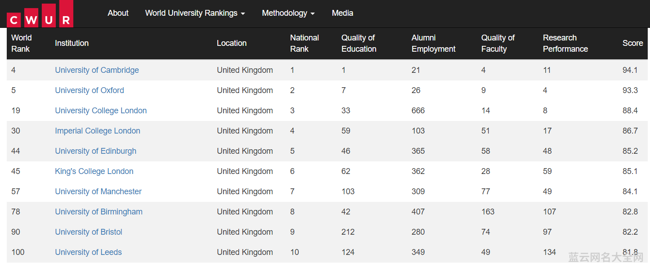Open the Media menu item
650x263 pixels.
(x=342, y=13)
